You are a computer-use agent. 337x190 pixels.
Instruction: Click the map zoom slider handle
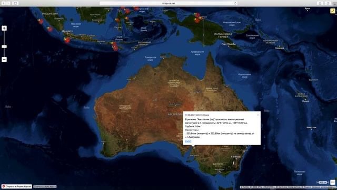click(4, 46)
